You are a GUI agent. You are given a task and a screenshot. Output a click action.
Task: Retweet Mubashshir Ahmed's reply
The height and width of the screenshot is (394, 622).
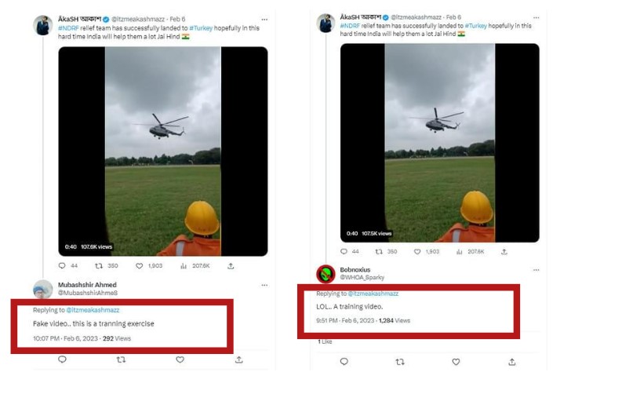[x=121, y=359]
